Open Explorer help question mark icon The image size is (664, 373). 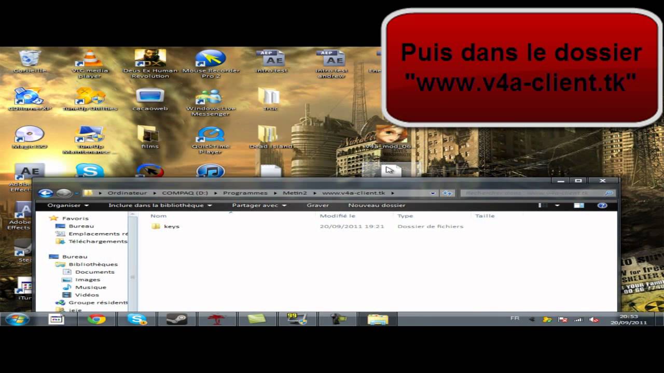tap(602, 205)
